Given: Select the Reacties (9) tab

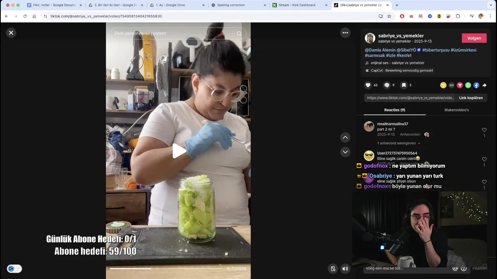Looking at the screenshot, I should click(394, 110).
